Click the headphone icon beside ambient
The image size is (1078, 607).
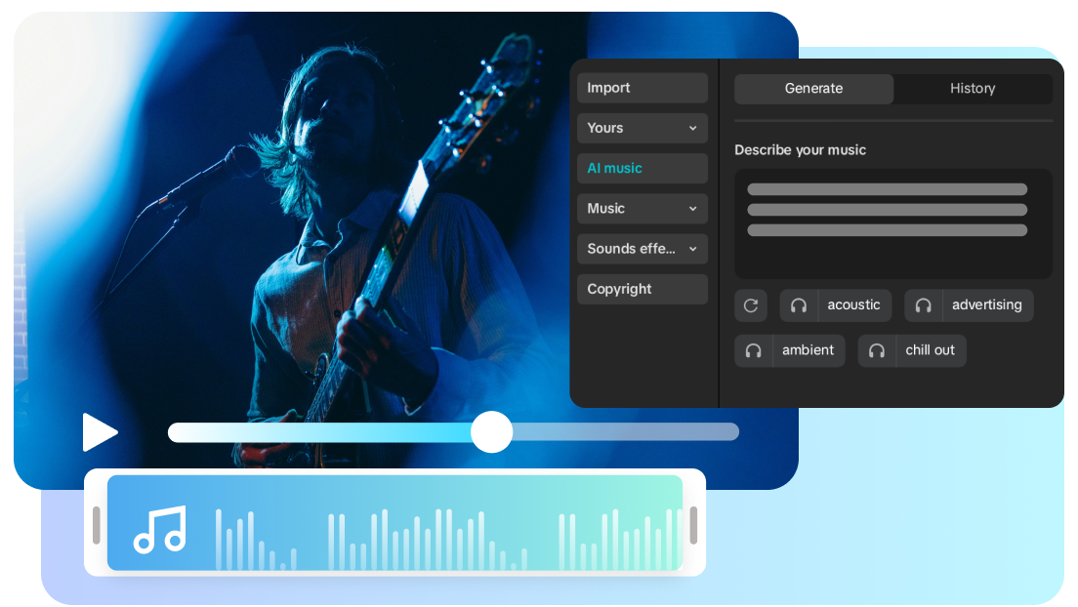tap(754, 350)
